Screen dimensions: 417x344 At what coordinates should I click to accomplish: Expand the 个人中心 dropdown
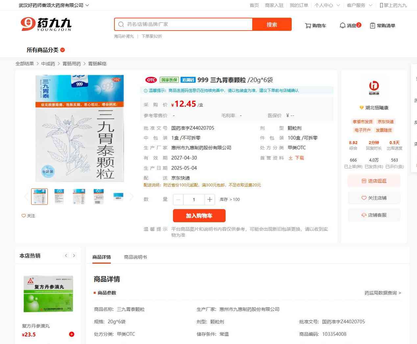coord(327,5)
